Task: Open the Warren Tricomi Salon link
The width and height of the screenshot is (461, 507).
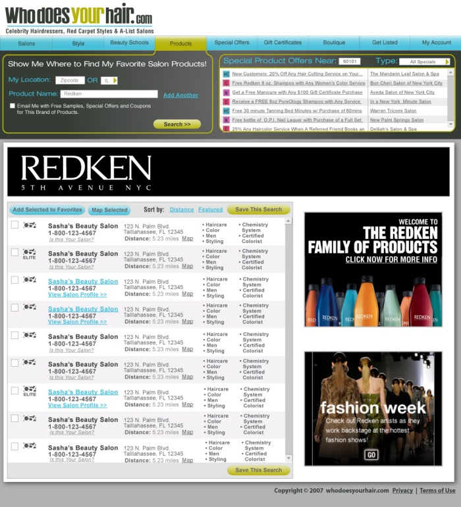Action: click(x=393, y=111)
